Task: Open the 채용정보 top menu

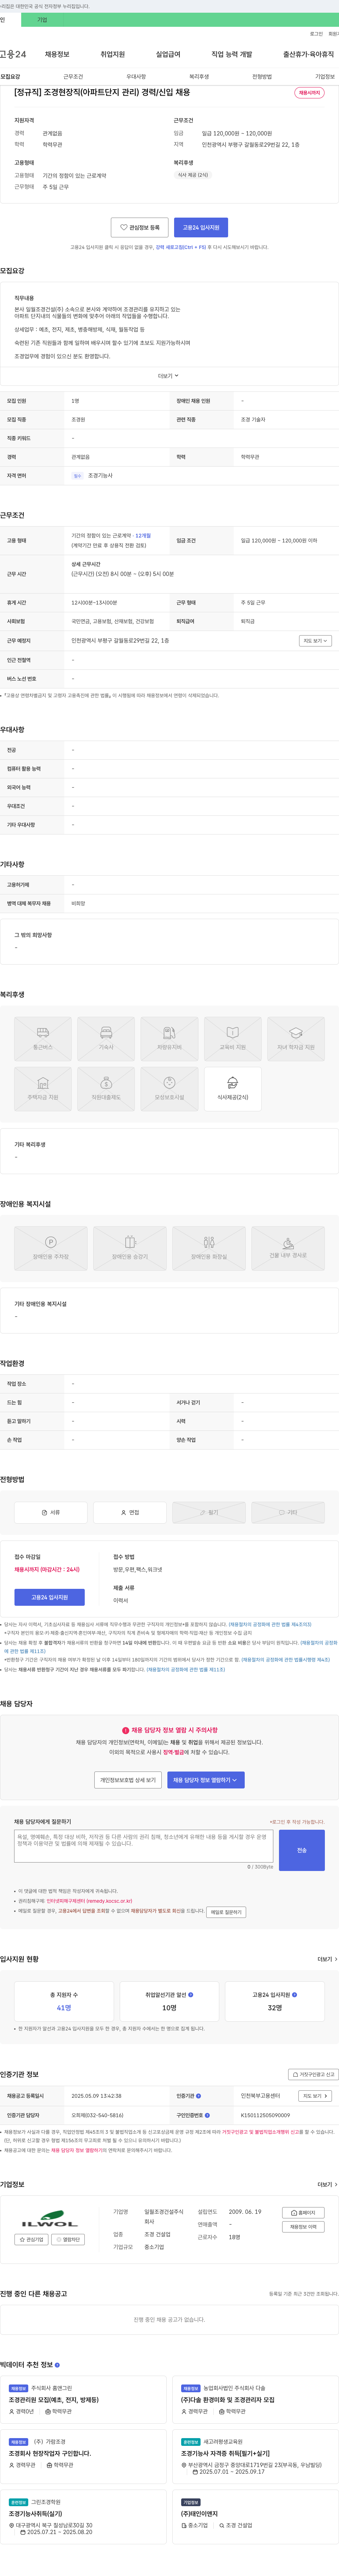Action: (x=57, y=54)
